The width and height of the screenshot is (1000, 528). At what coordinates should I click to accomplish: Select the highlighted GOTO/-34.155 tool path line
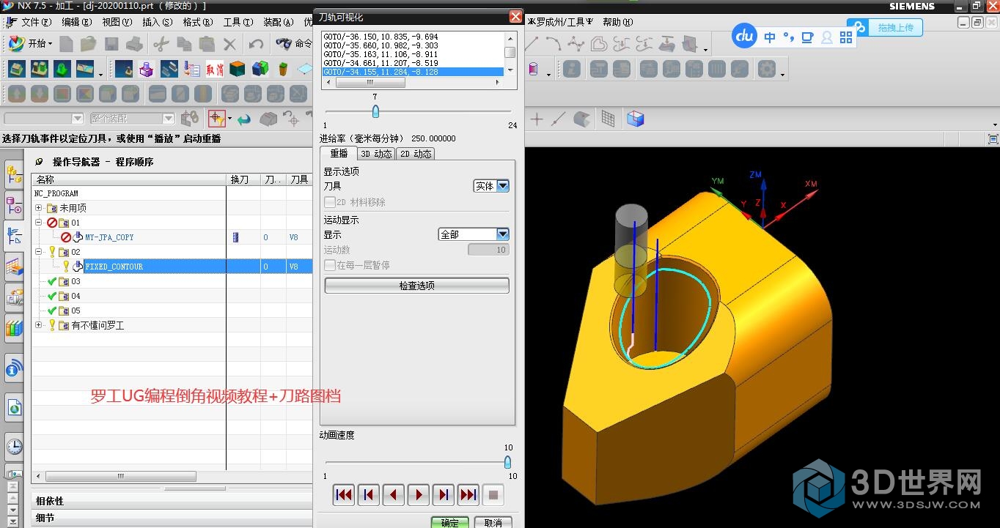click(x=413, y=72)
